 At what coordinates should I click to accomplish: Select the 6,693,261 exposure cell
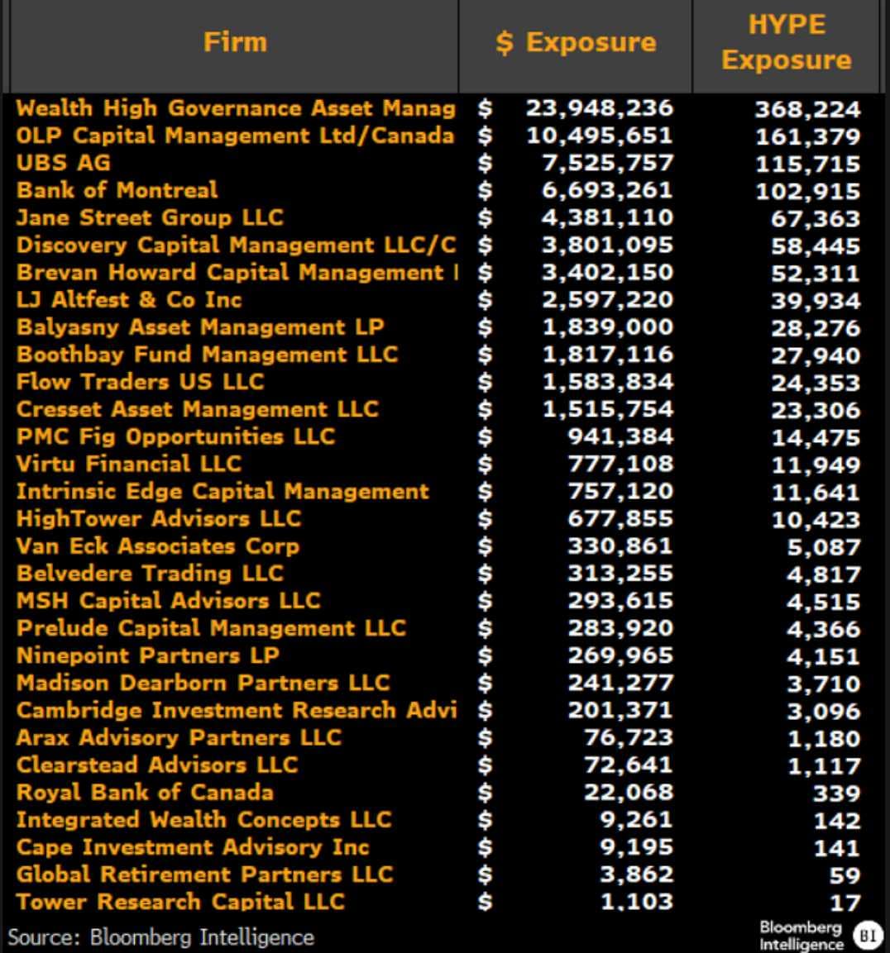pos(607,190)
